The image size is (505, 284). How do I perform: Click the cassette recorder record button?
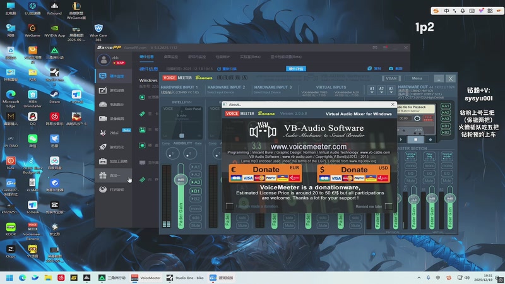(x=431, y=139)
